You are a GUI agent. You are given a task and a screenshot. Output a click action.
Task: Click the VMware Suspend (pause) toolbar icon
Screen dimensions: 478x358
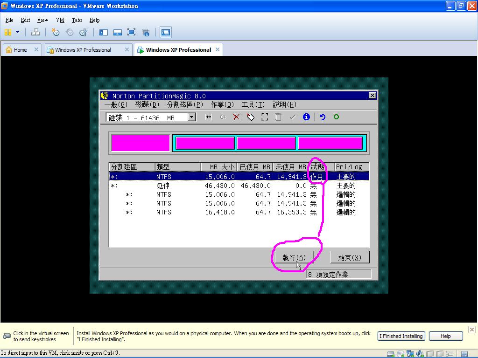(8, 32)
